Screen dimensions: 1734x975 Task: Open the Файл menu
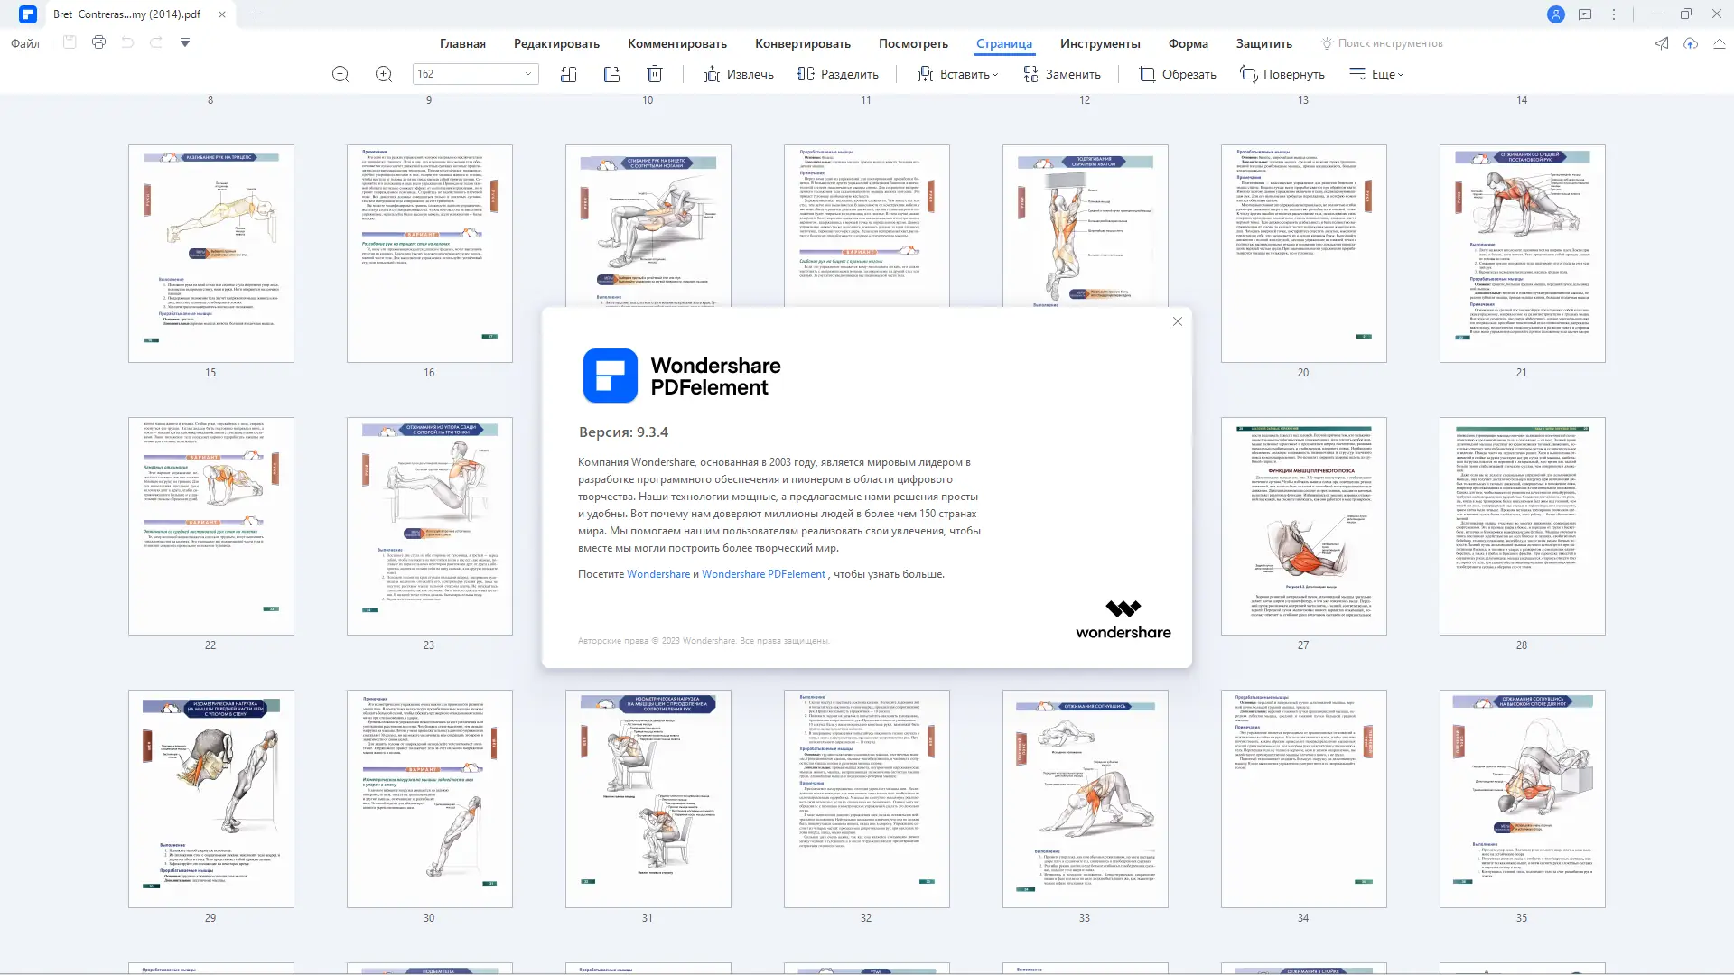(25, 42)
